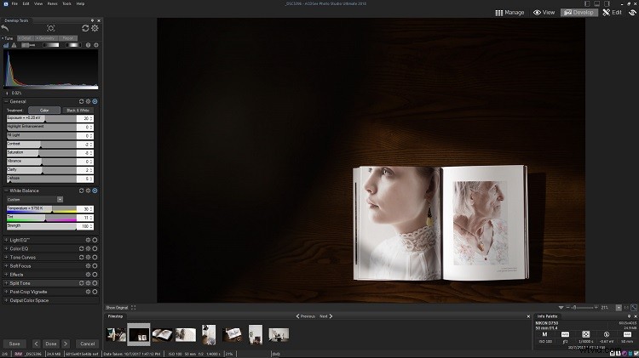Image resolution: width=639 pixels, height=358 pixels.
Task: Expand the Light EQ group
Action: click(6, 240)
